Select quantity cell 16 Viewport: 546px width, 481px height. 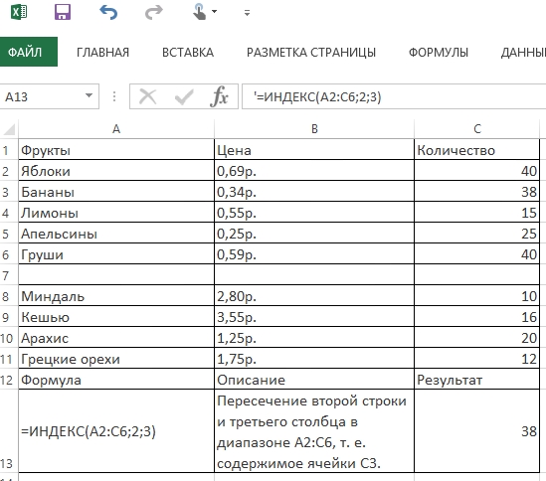click(x=477, y=317)
